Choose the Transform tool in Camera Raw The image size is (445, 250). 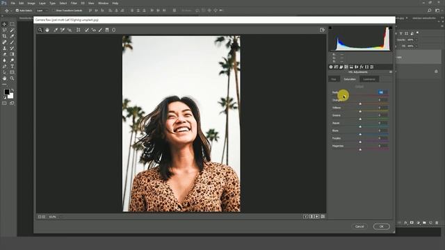coord(79,30)
